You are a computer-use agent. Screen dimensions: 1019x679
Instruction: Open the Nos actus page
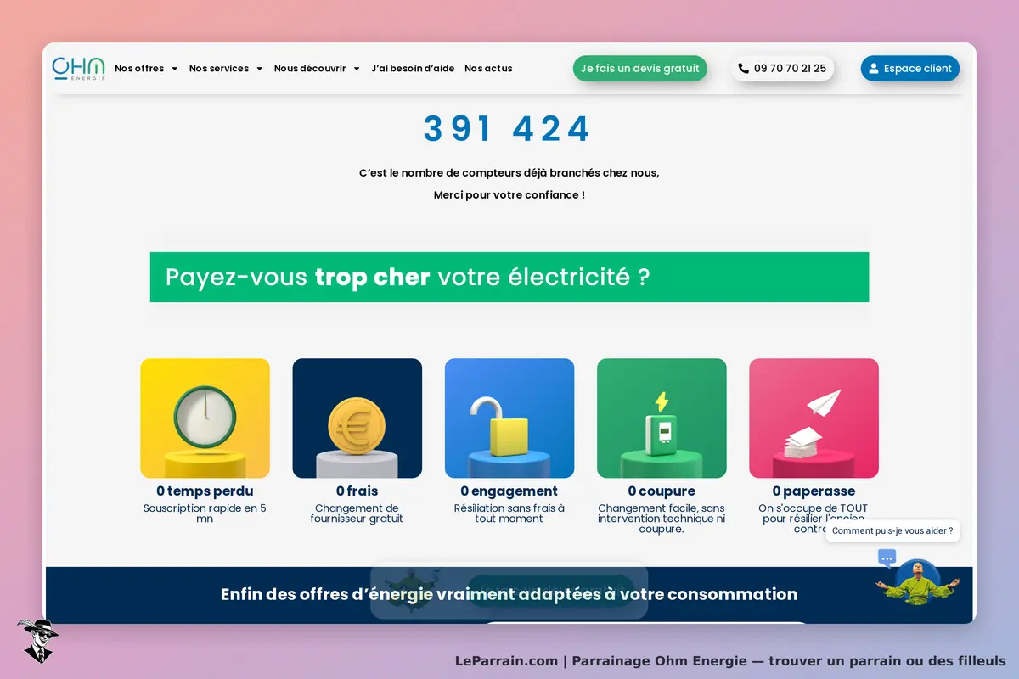click(x=488, y=69)
